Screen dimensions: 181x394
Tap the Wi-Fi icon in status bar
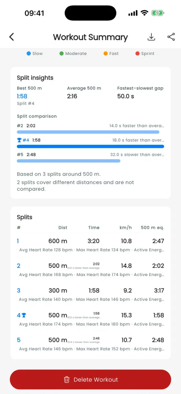(144, 13)
